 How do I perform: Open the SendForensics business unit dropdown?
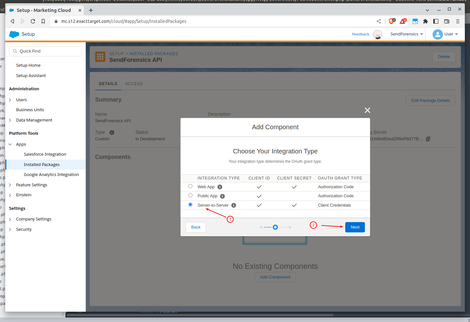(407, 34)
